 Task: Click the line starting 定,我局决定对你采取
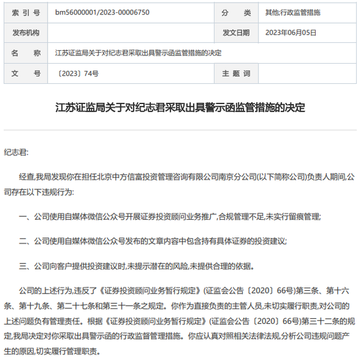point(176,336)
